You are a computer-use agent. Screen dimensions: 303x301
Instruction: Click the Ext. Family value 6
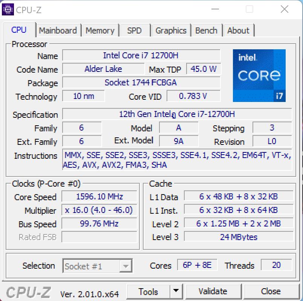(x=82, y=141)
